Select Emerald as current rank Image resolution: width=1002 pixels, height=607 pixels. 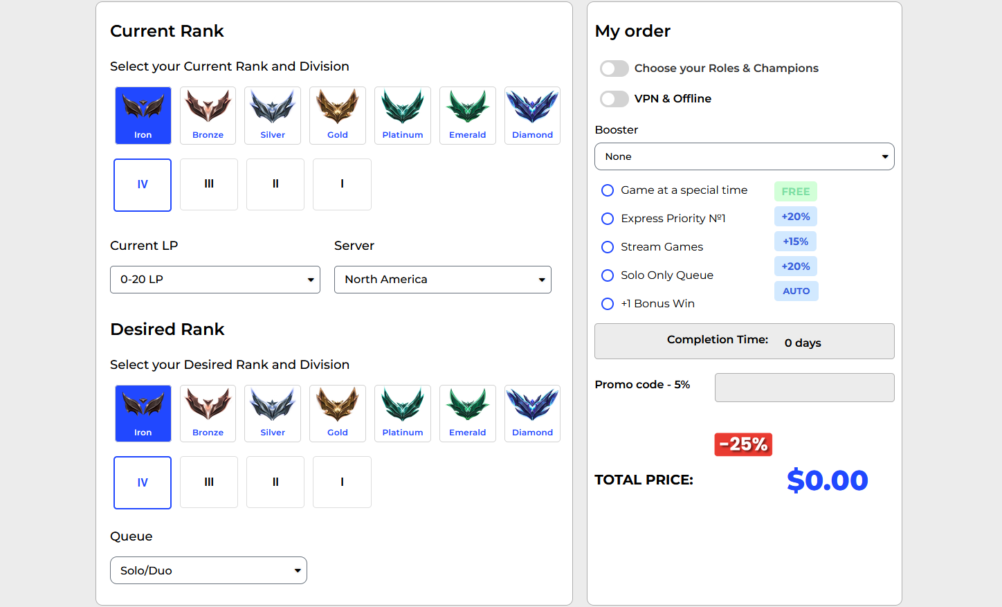[x=468, y=116]
